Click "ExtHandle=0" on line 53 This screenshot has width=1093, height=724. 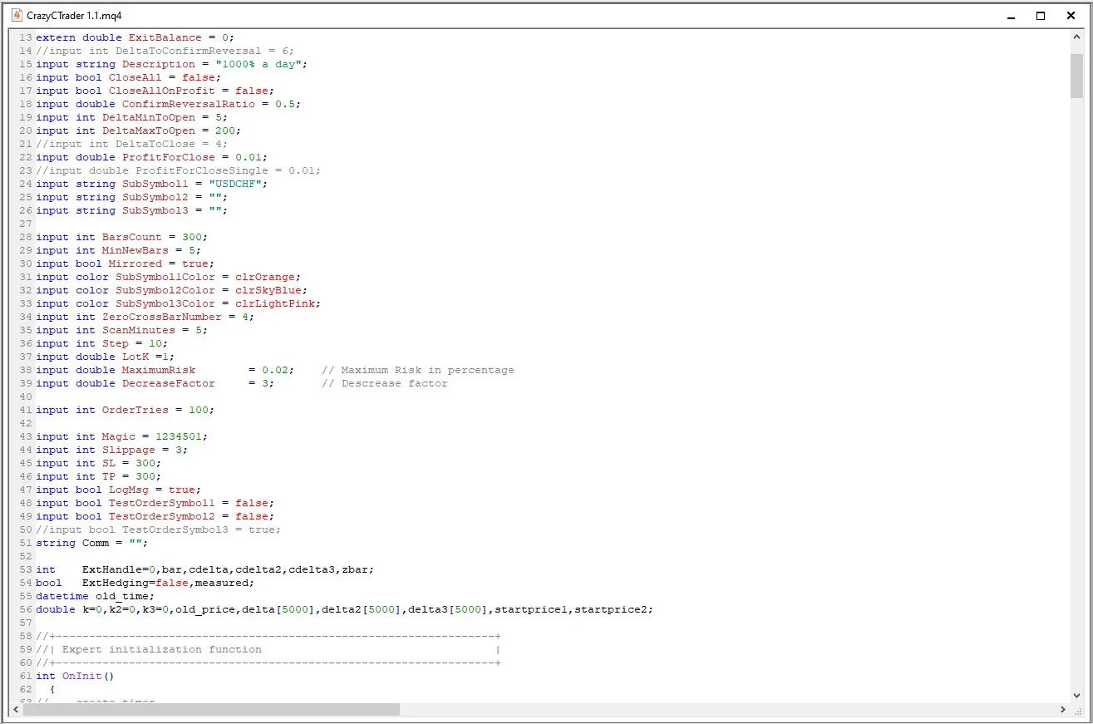pyautogui.click(x=118, y=569)
